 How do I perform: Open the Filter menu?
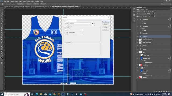(x=28, y=1)
